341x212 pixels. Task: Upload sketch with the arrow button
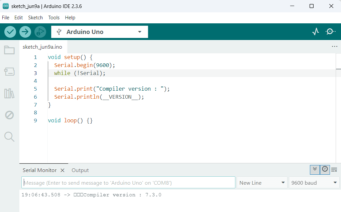click(25, 32)
